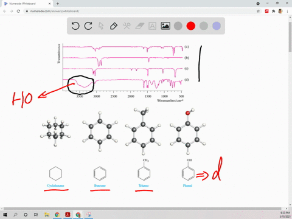The height and width of the screenshot is (219, 292).
Task: Bookmark this page with the star
Action: coord(258,11)
